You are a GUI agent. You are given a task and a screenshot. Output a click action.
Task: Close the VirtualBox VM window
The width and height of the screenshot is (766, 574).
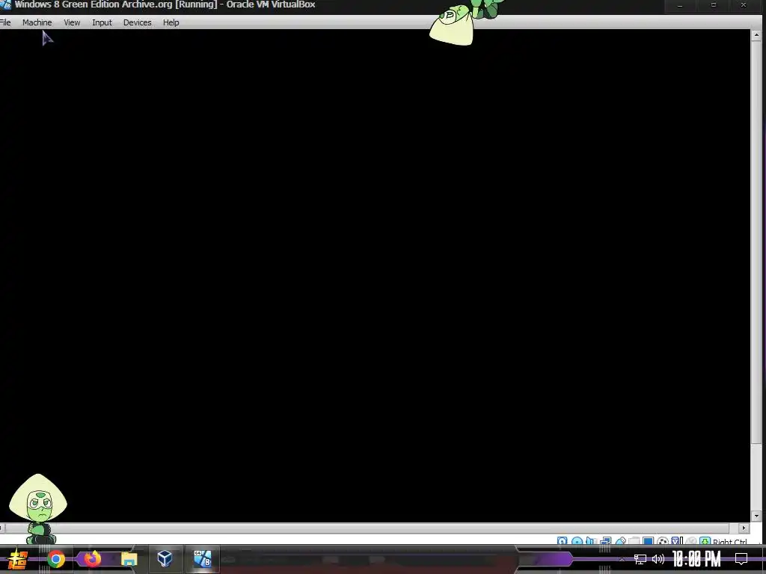[x=744, y=5]
